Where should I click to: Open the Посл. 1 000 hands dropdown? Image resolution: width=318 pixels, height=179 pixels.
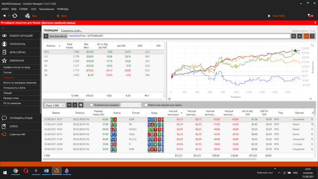(x=55, y=105)
